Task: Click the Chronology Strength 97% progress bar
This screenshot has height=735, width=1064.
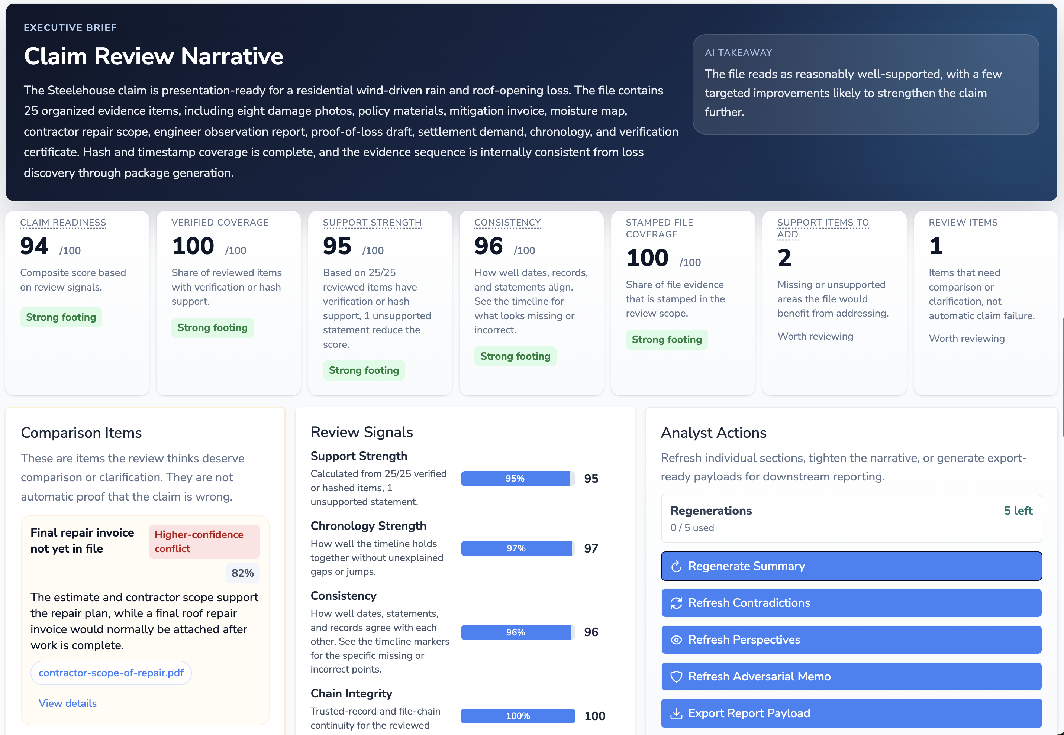Action: [x=518, y=548]
